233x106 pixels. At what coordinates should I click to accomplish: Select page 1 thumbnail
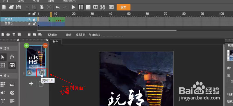point(36,61)
